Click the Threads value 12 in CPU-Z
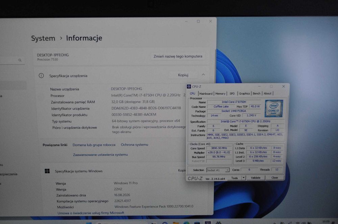338x224 pixels. 277,170
